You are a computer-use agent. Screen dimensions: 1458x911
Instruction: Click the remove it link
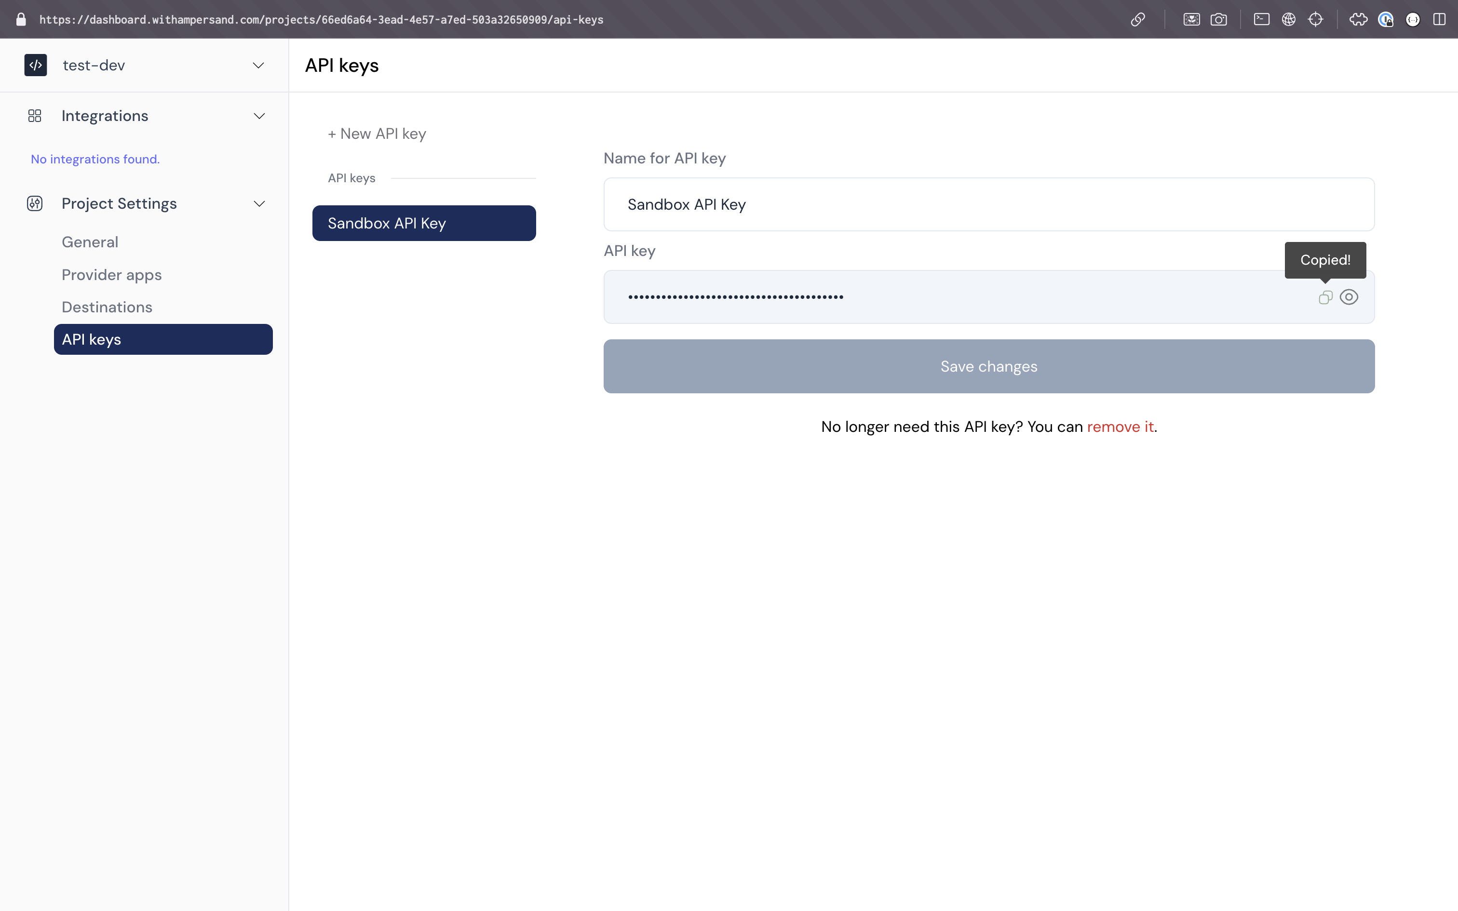[1120, 426]
